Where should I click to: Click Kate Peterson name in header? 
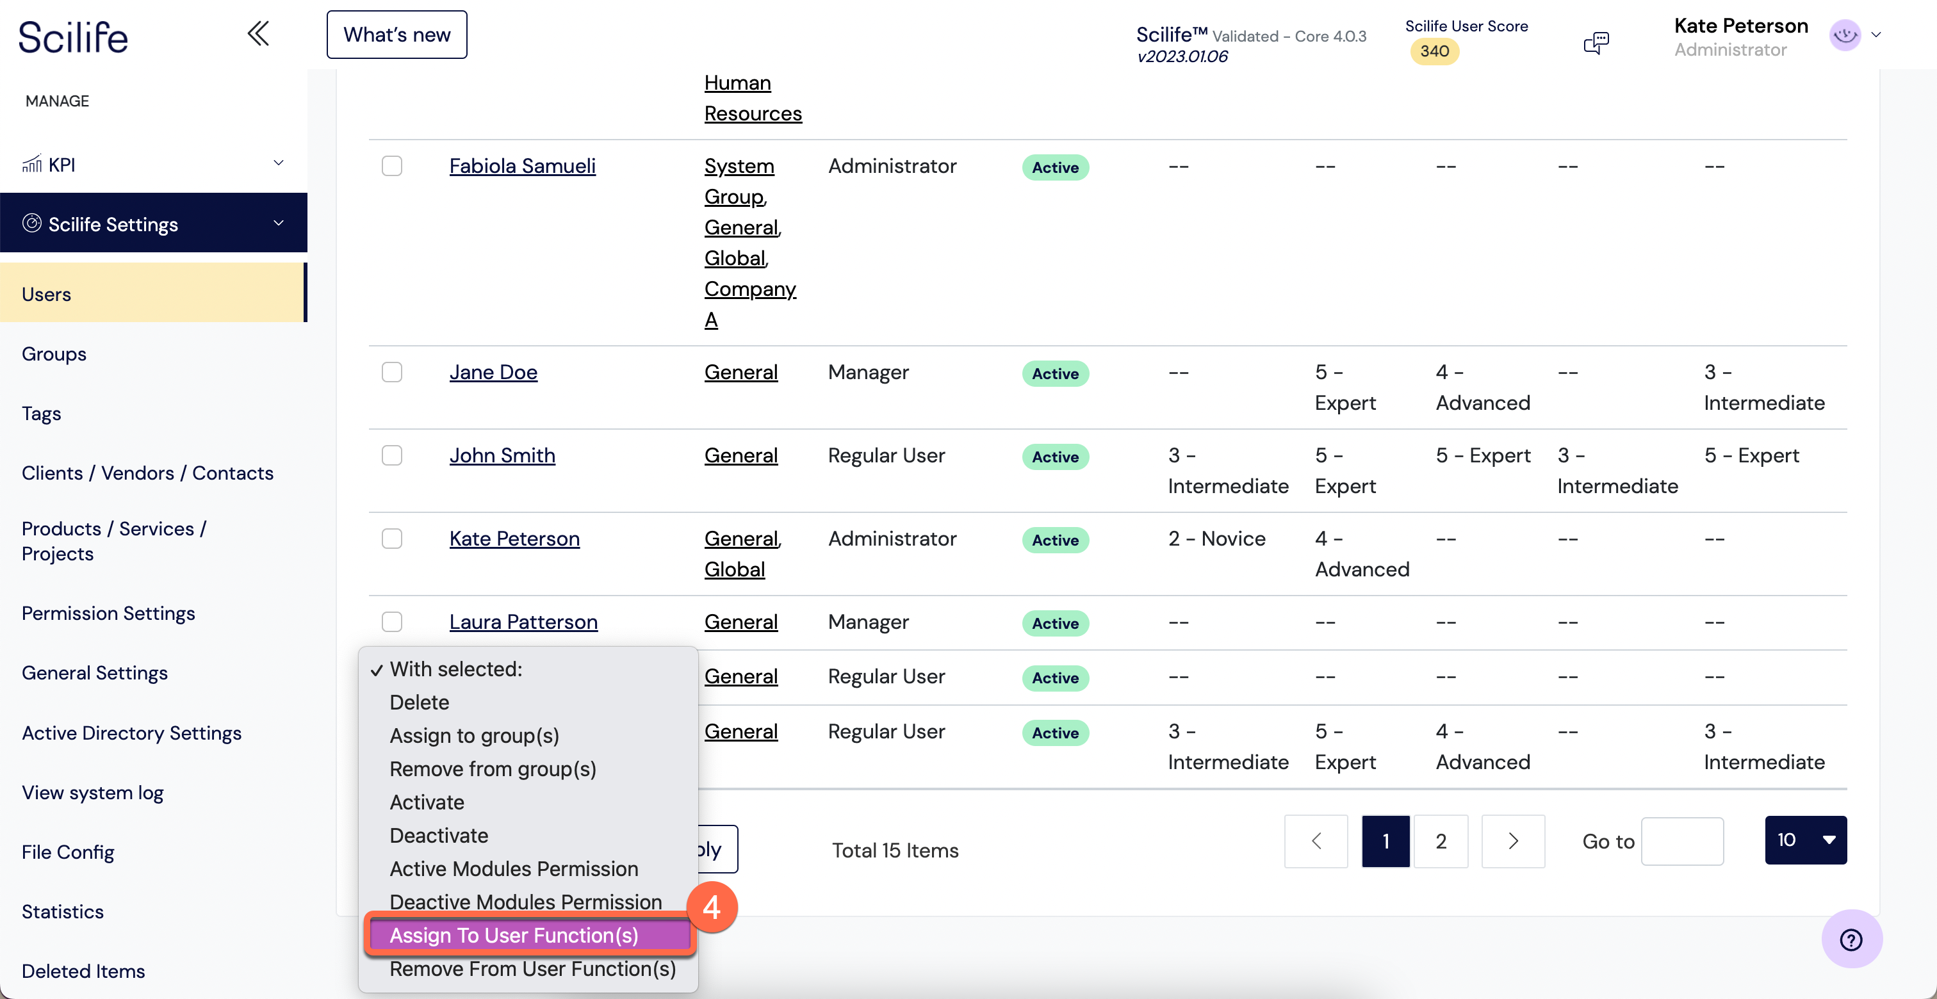click(1741, 26)
